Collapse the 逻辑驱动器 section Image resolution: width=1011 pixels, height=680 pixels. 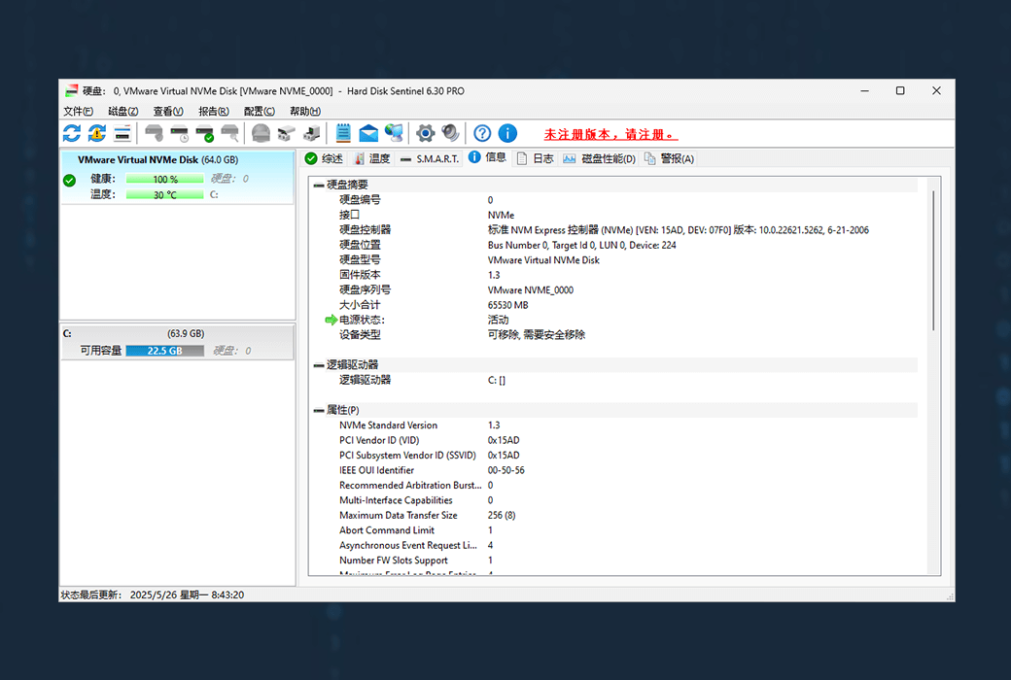(x=319, y=365)
